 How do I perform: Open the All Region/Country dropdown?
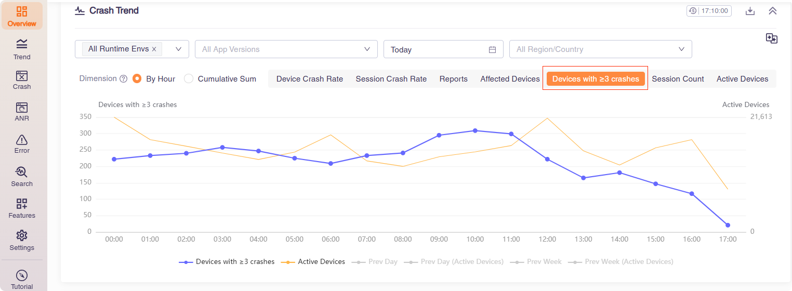pyautogui.click(x=600, y=49)
